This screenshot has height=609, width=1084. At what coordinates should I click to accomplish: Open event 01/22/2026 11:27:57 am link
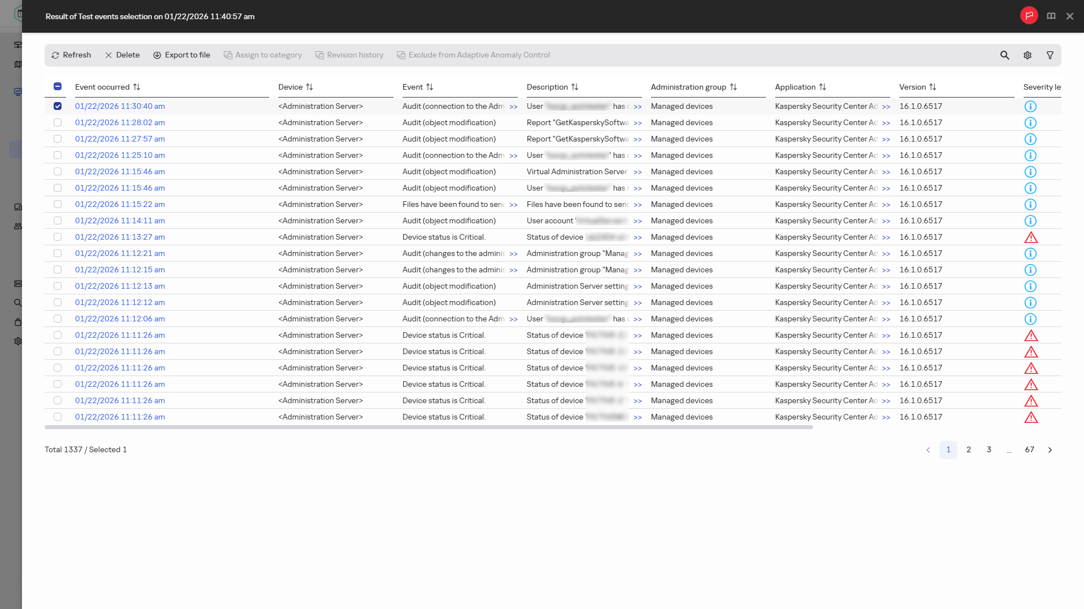tap(120, 139)
